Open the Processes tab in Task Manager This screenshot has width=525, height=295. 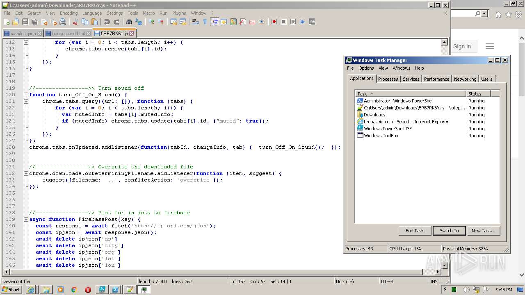point(388,79)
